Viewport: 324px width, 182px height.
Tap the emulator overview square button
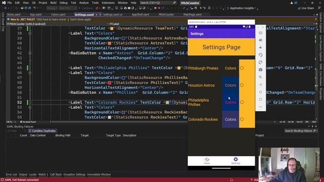260,99
